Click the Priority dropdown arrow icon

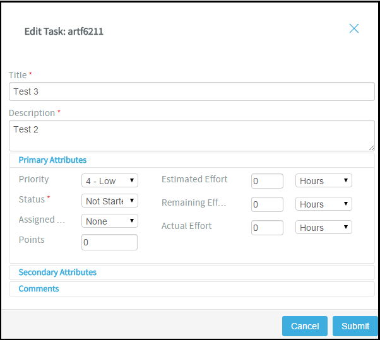(x=132, y=180)
